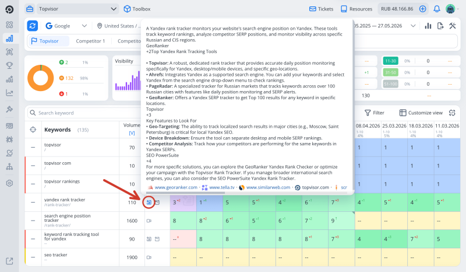Screen dimensions: 466x272
Task: Click the external link icon at sidebar bottom
Action: click(9, 261)
